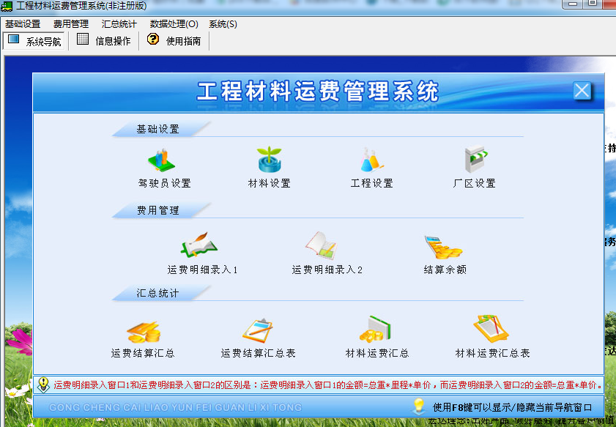Close the navigation panel with X button
Screen dimensions: 616x427
tap(582, 91)
